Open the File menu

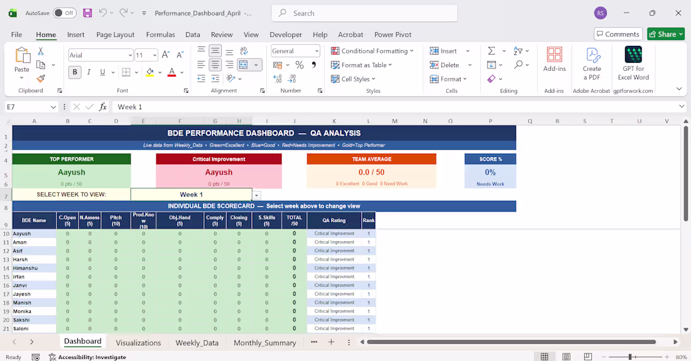click(17, 35)
